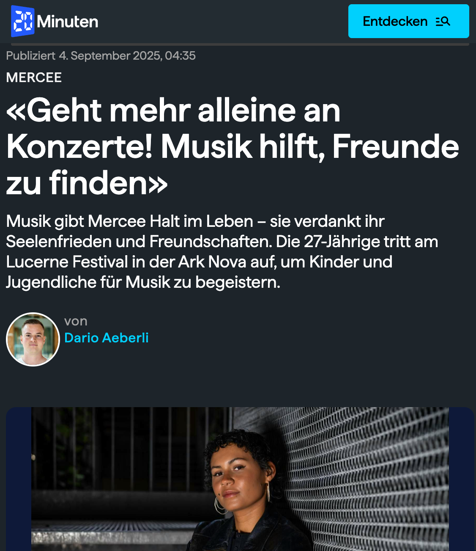
Task: Open the Entdecken button
Action: click(408, 21)
